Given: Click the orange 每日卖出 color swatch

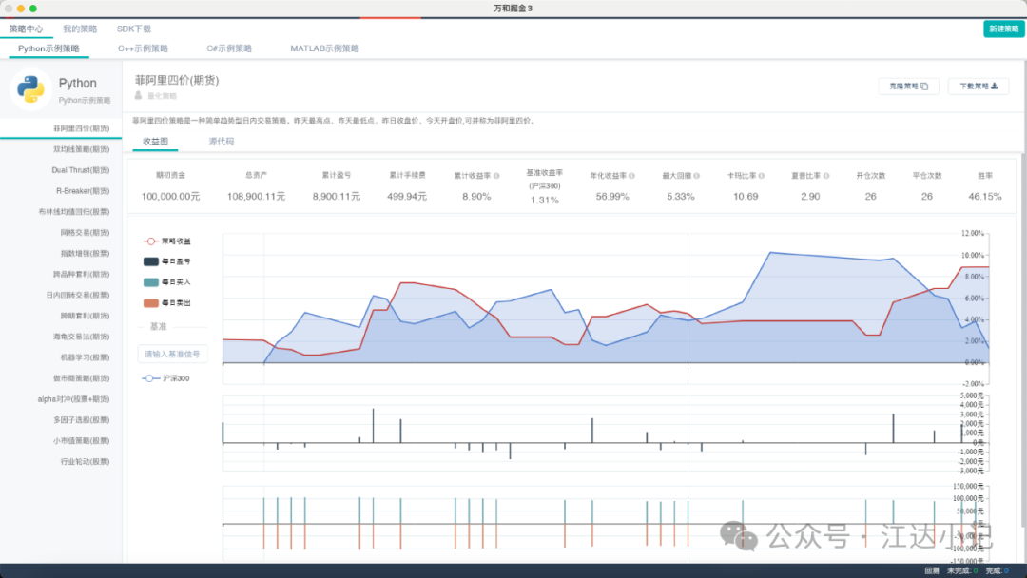Looking at the screenshot, I should click(x=150, y=303).
